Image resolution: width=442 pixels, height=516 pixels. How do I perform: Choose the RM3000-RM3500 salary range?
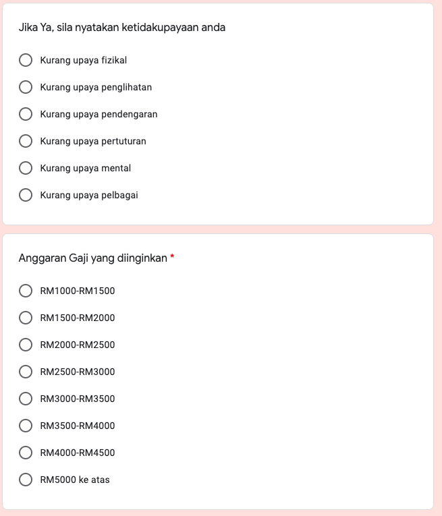[26, 399]
